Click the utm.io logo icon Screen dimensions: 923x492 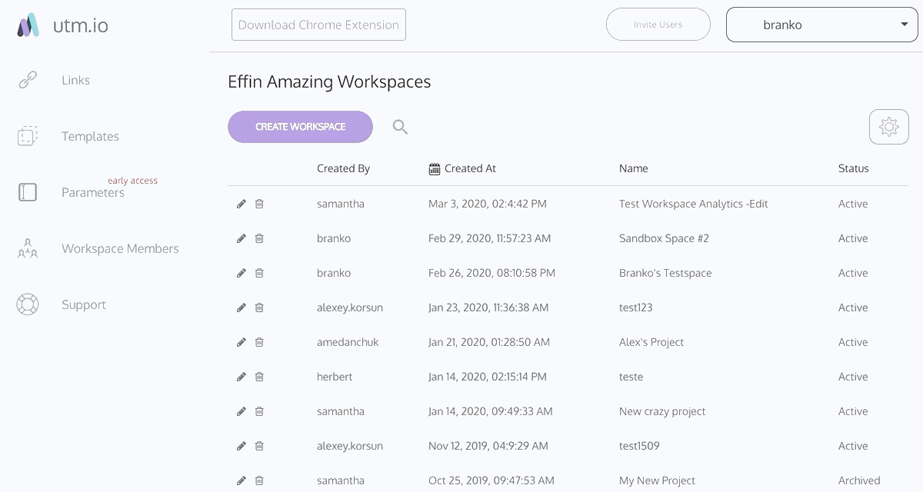tap(28, 25)
